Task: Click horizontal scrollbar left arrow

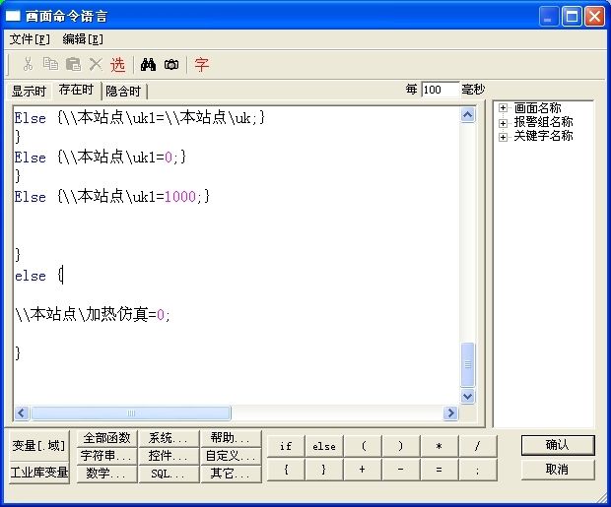Action: pos(22,412)
